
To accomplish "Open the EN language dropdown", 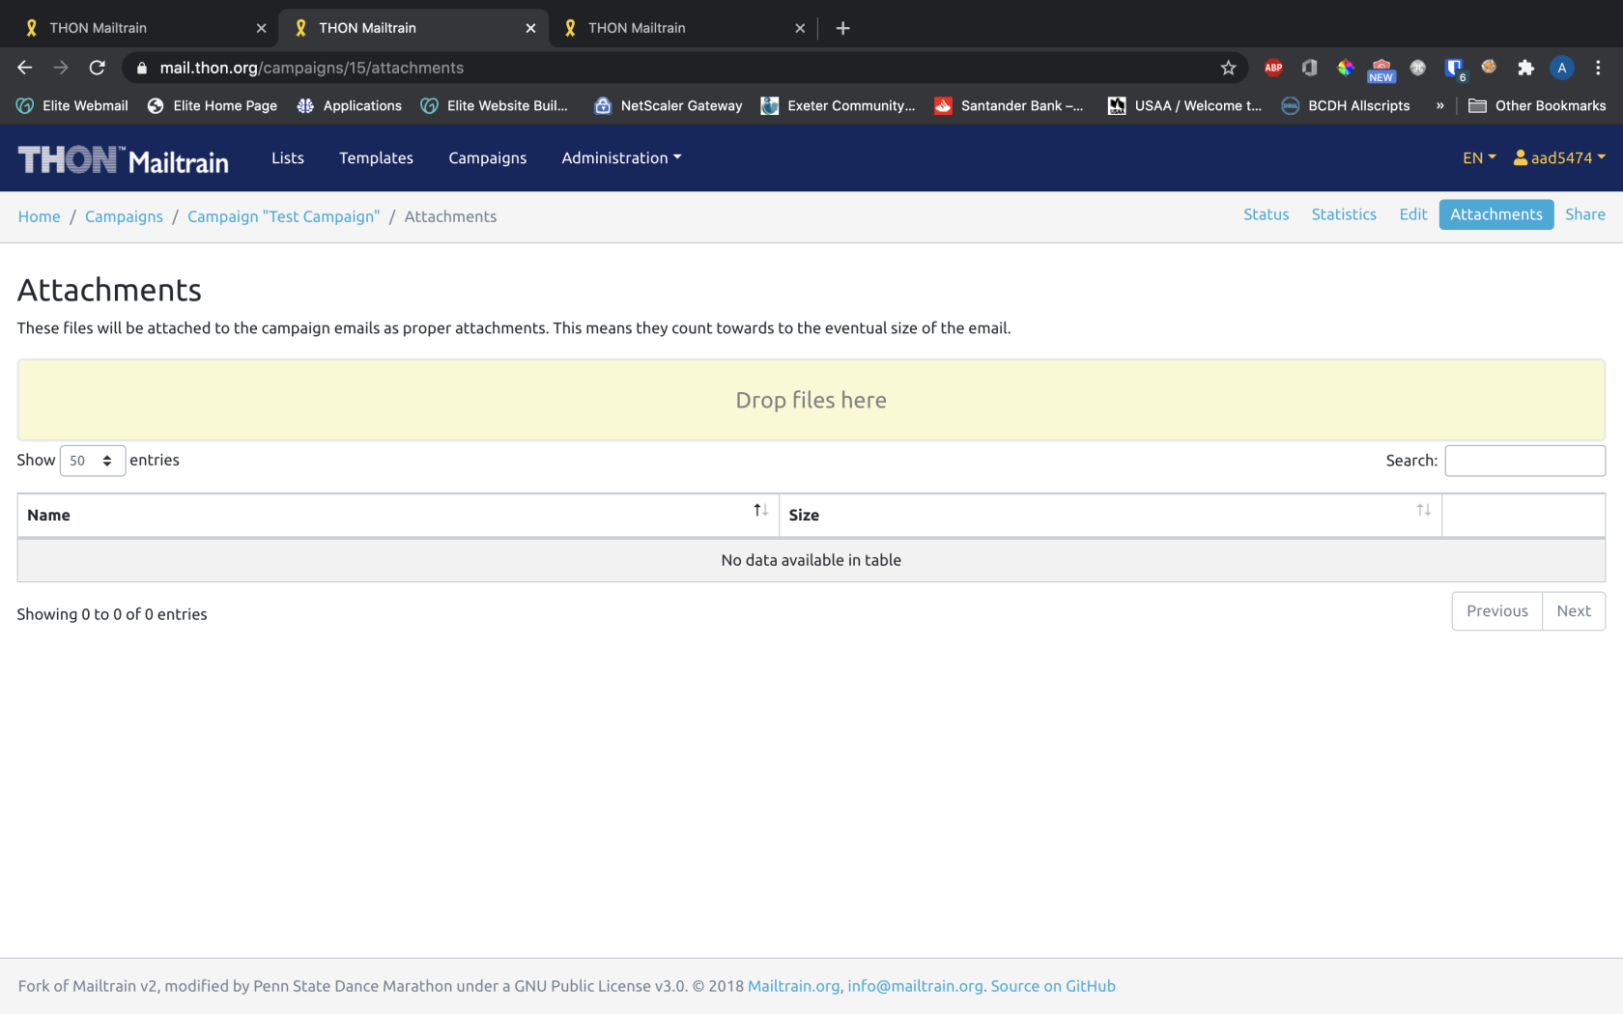I will [x=1479, y=157].
